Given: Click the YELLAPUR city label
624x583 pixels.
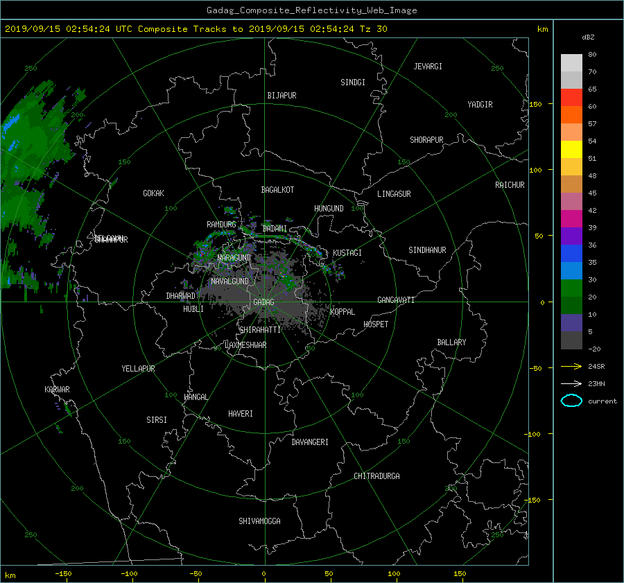Looking at the screenshot, I should (138, 369).
